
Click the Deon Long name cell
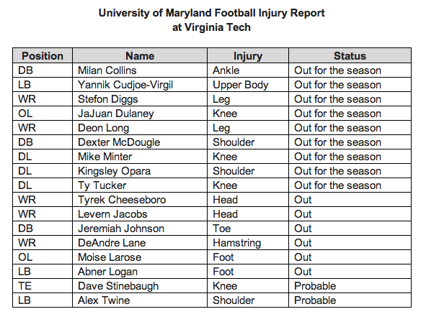click(x=140, y=128)
